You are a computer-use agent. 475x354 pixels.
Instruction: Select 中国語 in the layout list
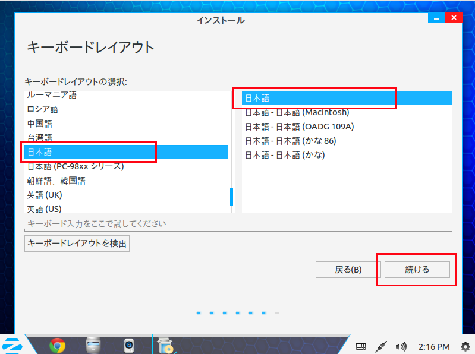[126, 124]
